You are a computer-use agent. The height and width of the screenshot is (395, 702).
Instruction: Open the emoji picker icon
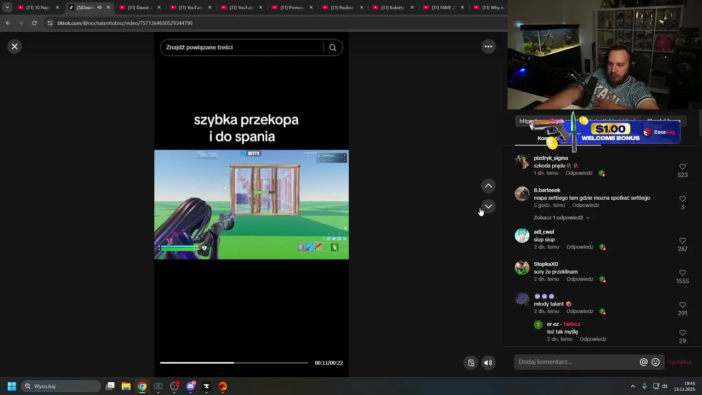pyautogui.click(x=655, y=362)
